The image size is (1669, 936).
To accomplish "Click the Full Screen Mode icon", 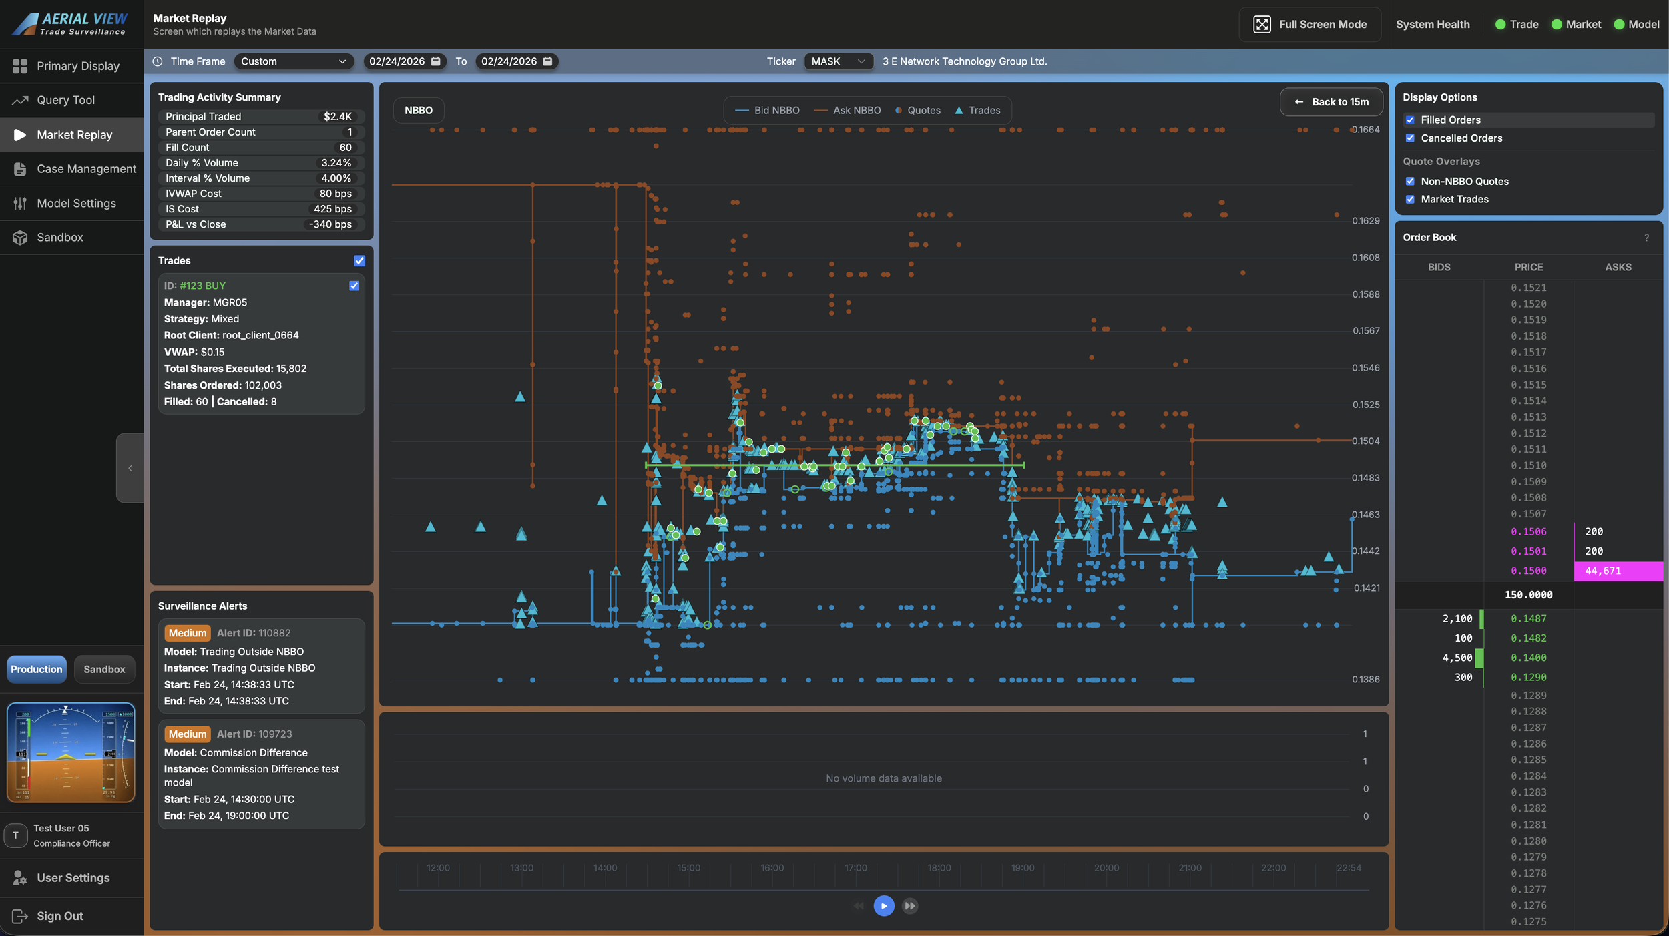I will point(1261,25).
